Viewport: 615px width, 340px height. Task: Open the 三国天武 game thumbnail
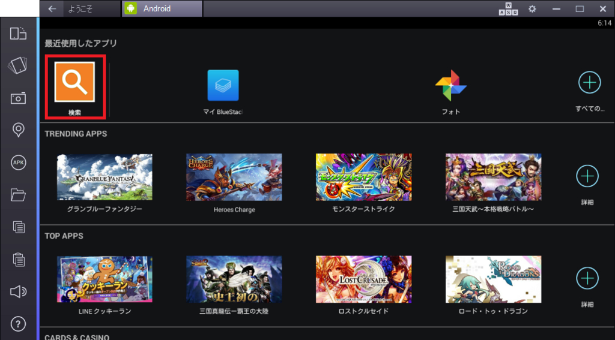[x=494, y=177]
